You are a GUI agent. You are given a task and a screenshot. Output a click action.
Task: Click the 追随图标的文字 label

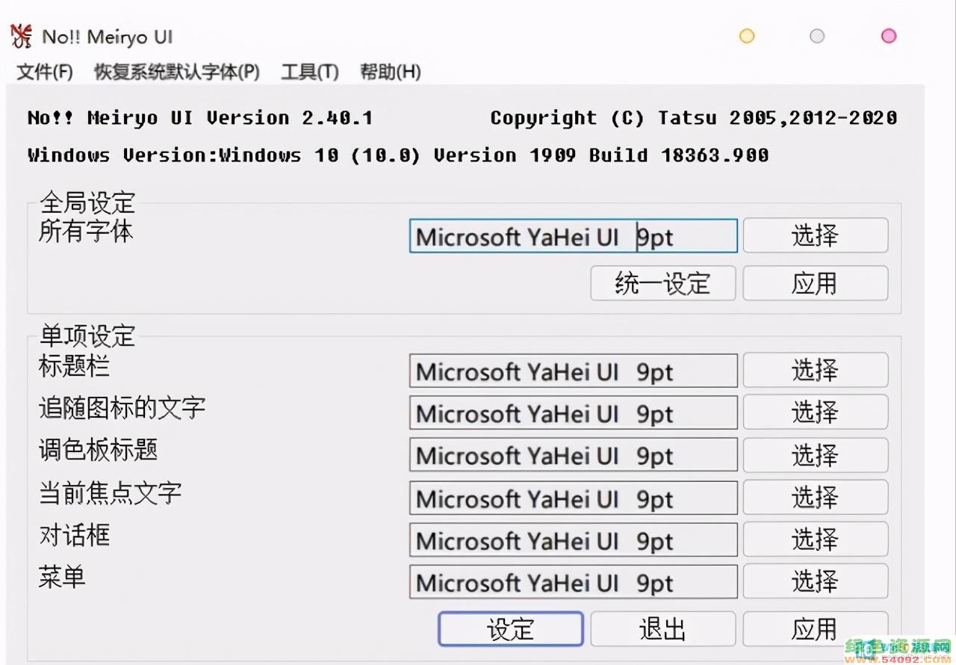pyautogui.click(x=122, y=408)
